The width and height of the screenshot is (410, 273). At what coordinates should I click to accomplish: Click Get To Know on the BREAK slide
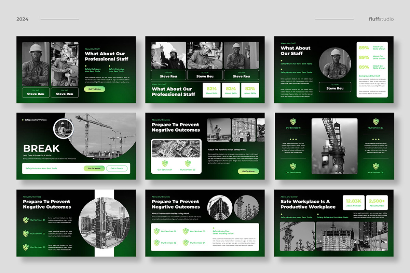[x=94, y=169]
